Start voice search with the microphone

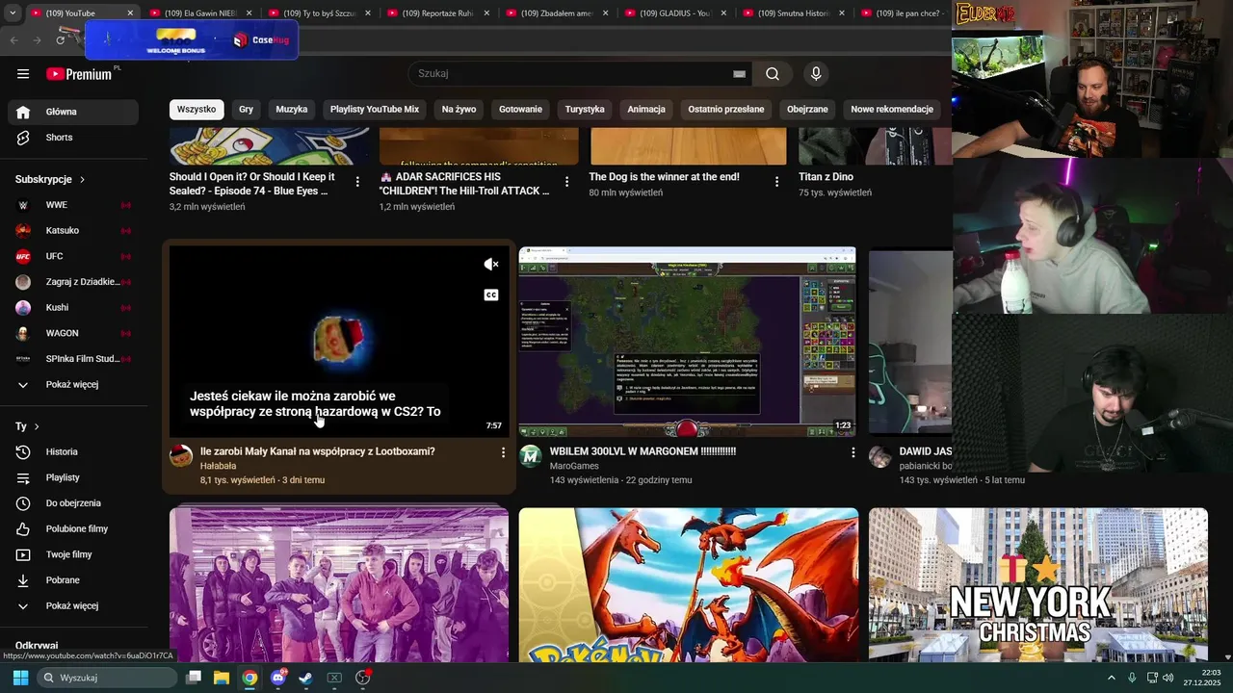pos(816,73)
